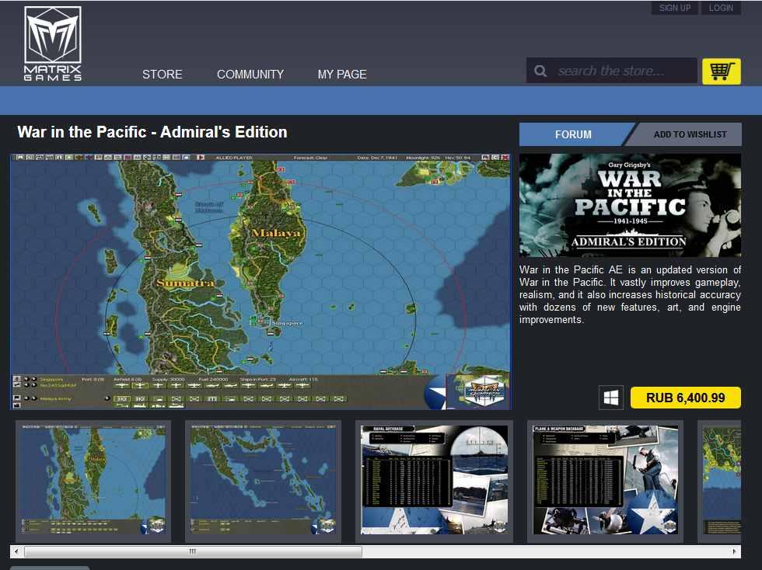The width and height of the screenshot is (762, 570).
Task: Click the LOGIN link
Action: coord(721,8)
